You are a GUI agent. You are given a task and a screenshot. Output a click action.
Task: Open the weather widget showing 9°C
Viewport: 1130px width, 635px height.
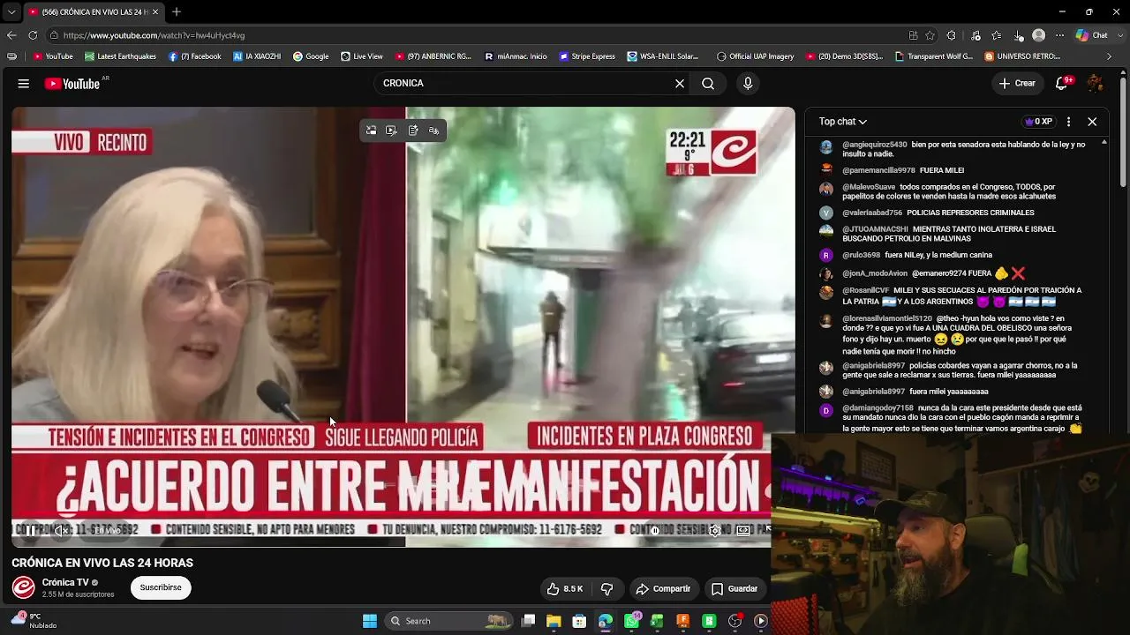(x=32, y=621)
